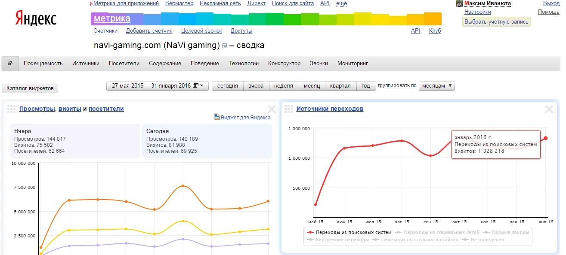The width and height of the screenshot is (566, 255).
Task: Open the Посетители tab
Action: tap(124, 63)
